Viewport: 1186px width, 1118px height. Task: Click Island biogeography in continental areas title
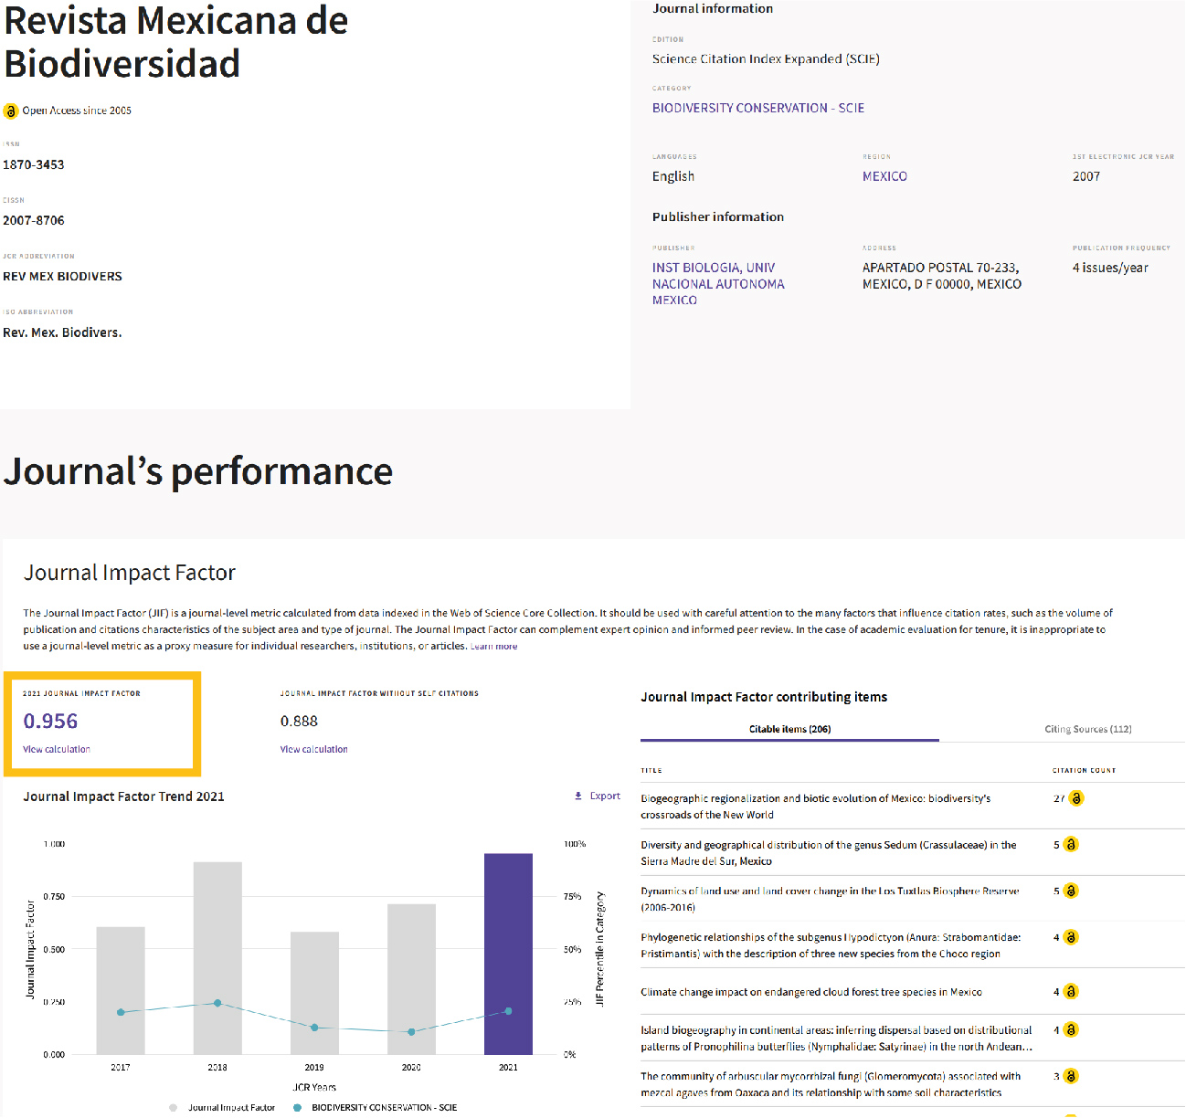click(x=837, y=1039)
